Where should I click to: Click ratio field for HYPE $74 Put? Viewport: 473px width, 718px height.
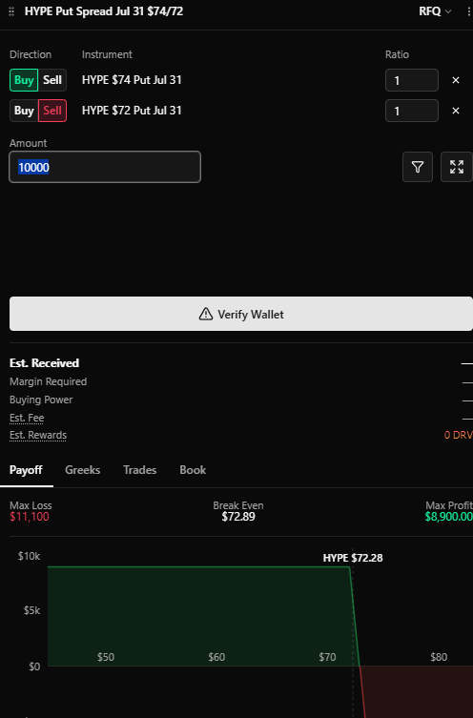click(412, 81)
